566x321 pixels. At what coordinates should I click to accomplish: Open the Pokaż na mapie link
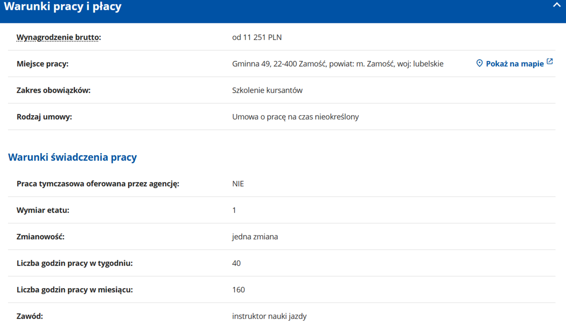(514, 64)
